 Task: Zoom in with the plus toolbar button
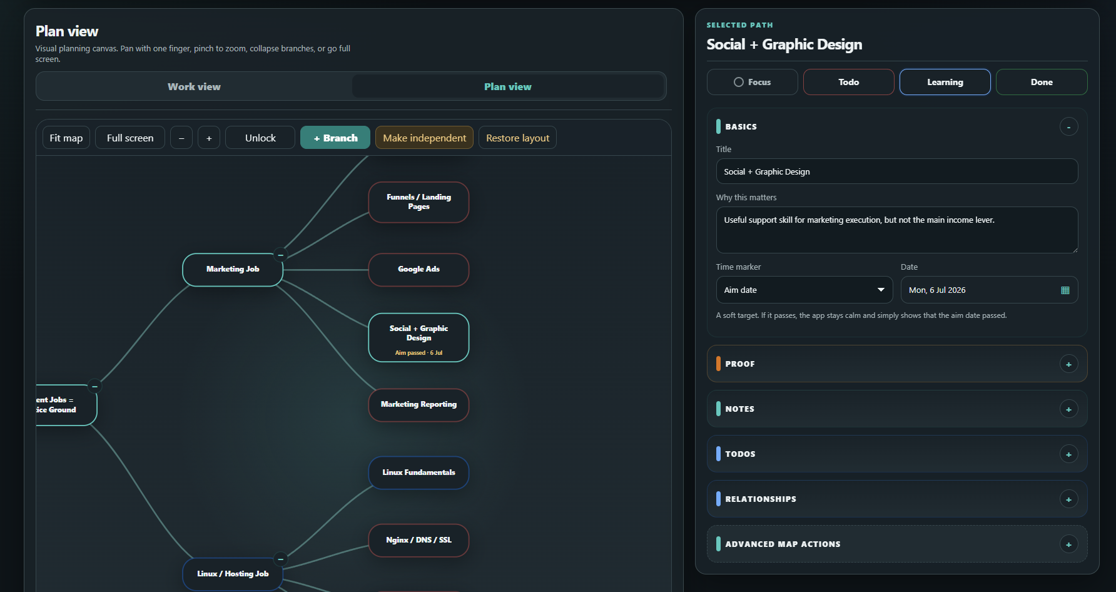point(209,138)
